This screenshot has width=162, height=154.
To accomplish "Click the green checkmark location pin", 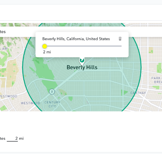I will coord(82,61).
